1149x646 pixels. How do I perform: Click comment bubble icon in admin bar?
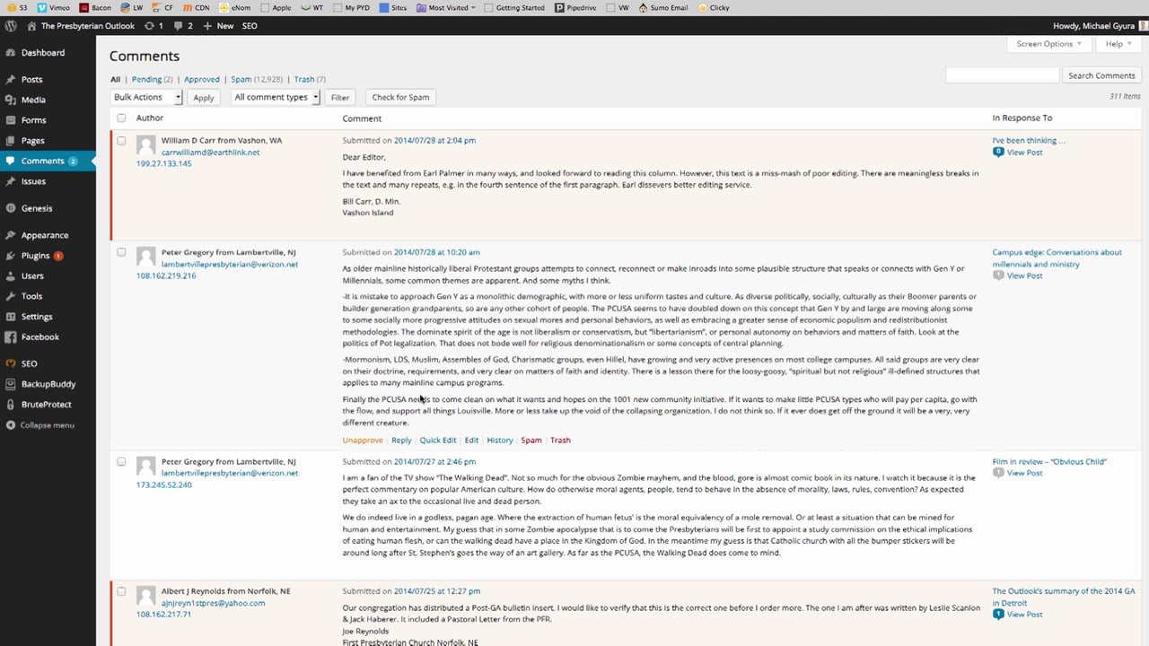click(x=180, y=26)
